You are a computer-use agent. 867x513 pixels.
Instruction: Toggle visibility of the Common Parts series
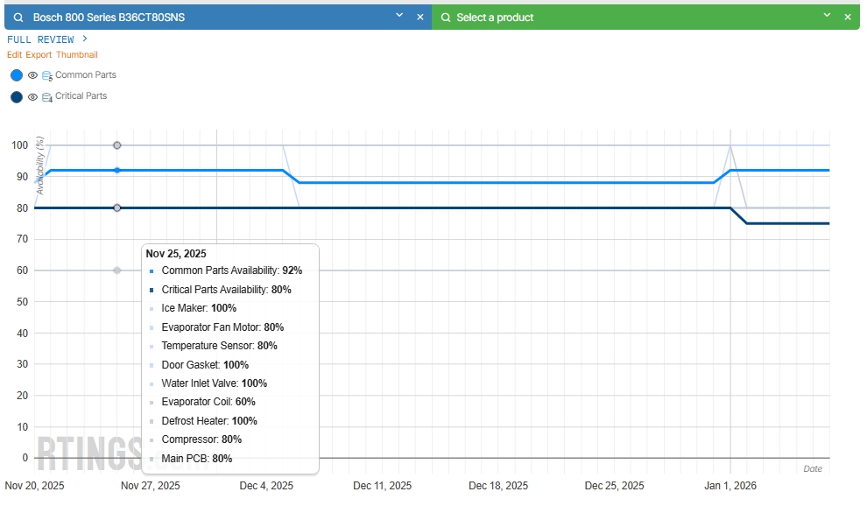click(32, 76)
